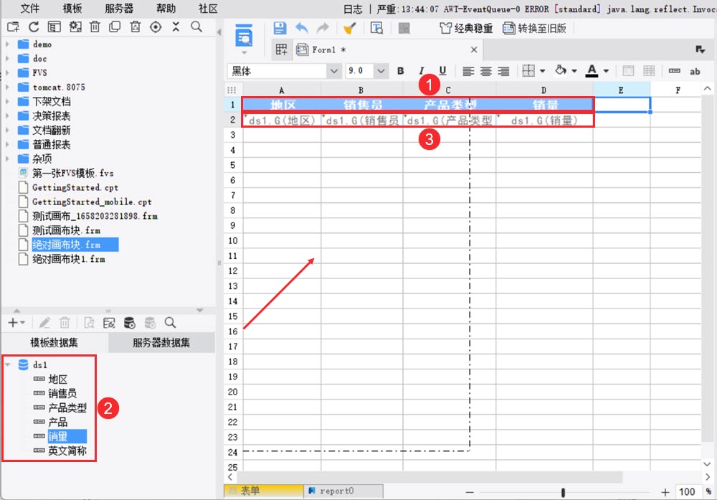
Task: Click the font color A swatch
Action: 592,71
